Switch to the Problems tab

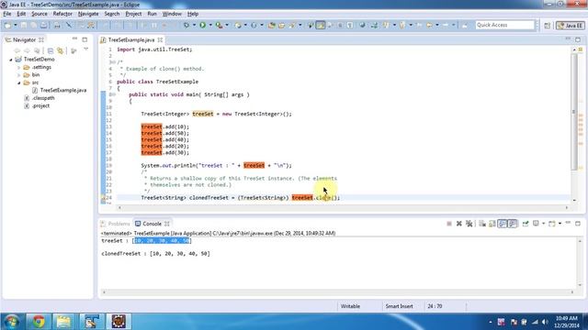(x=115, y=224)
